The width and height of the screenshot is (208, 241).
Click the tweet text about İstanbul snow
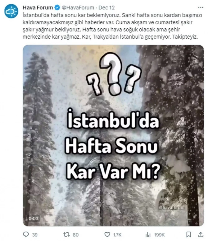112,26
